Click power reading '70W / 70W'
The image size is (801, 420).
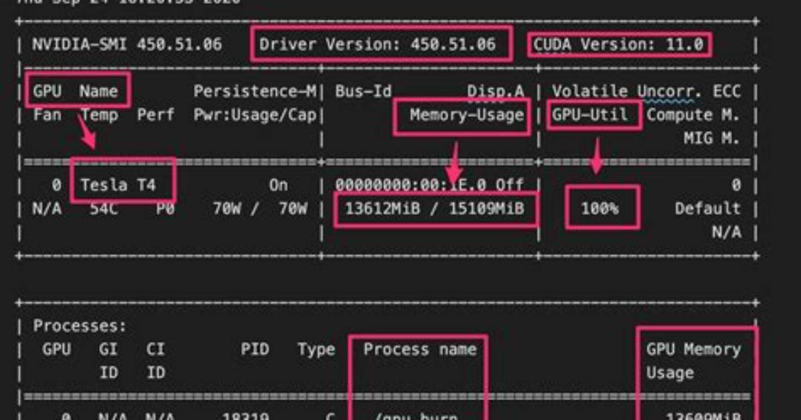coord(259,208)
